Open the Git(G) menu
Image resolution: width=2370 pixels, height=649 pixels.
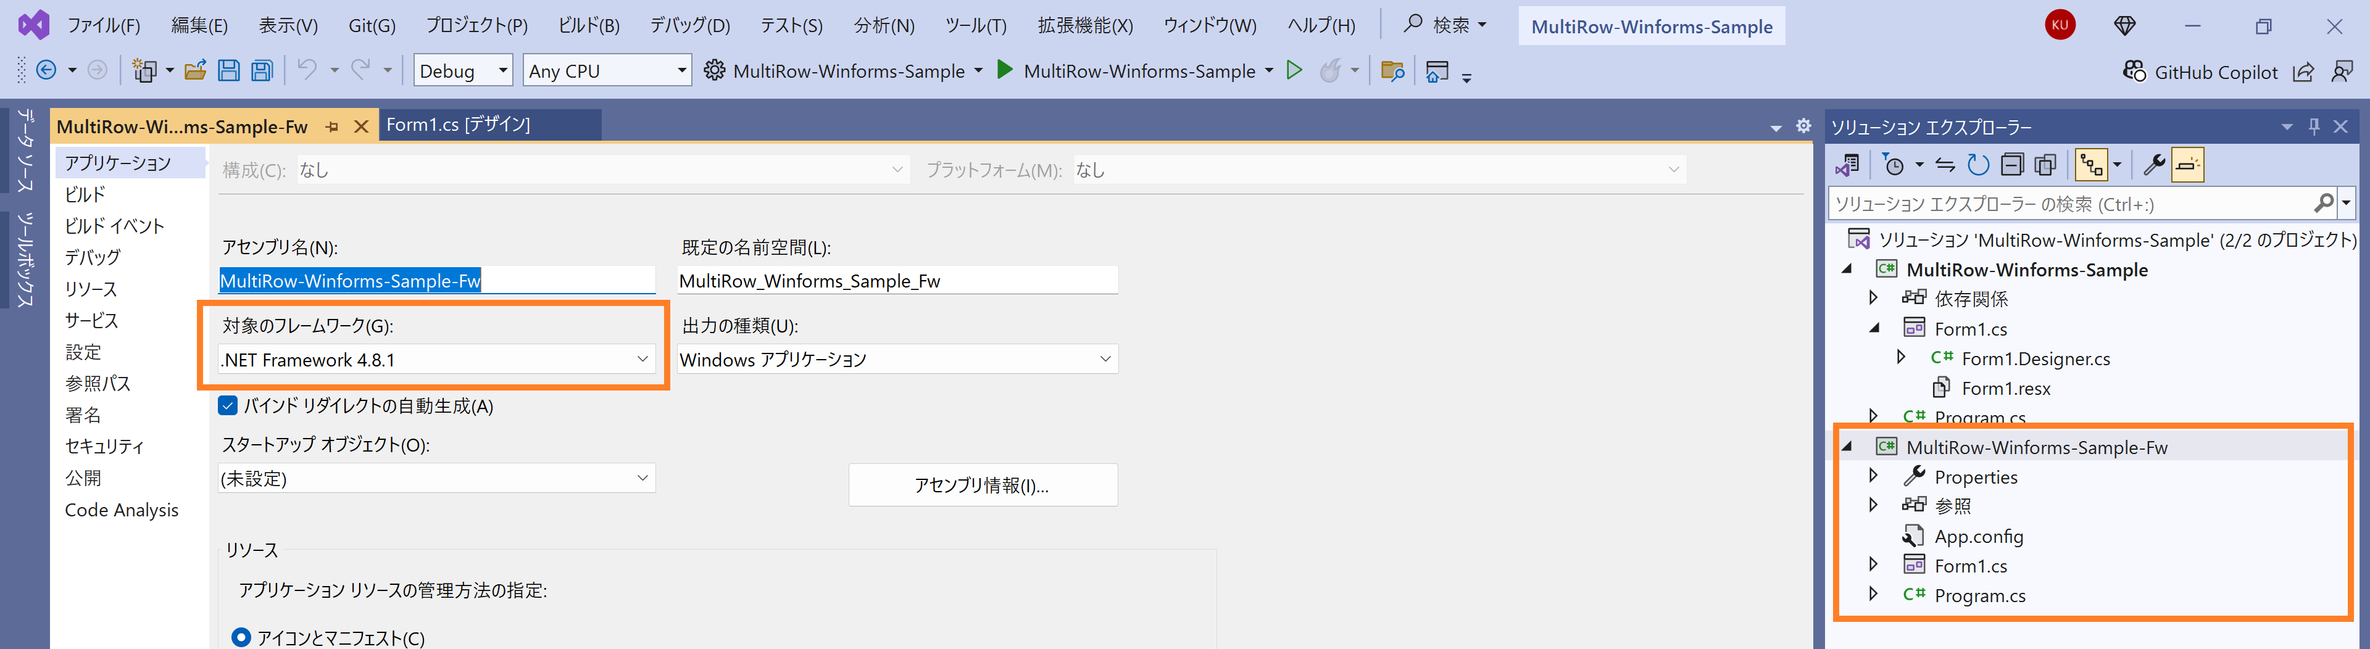click(x=372, y=26)
